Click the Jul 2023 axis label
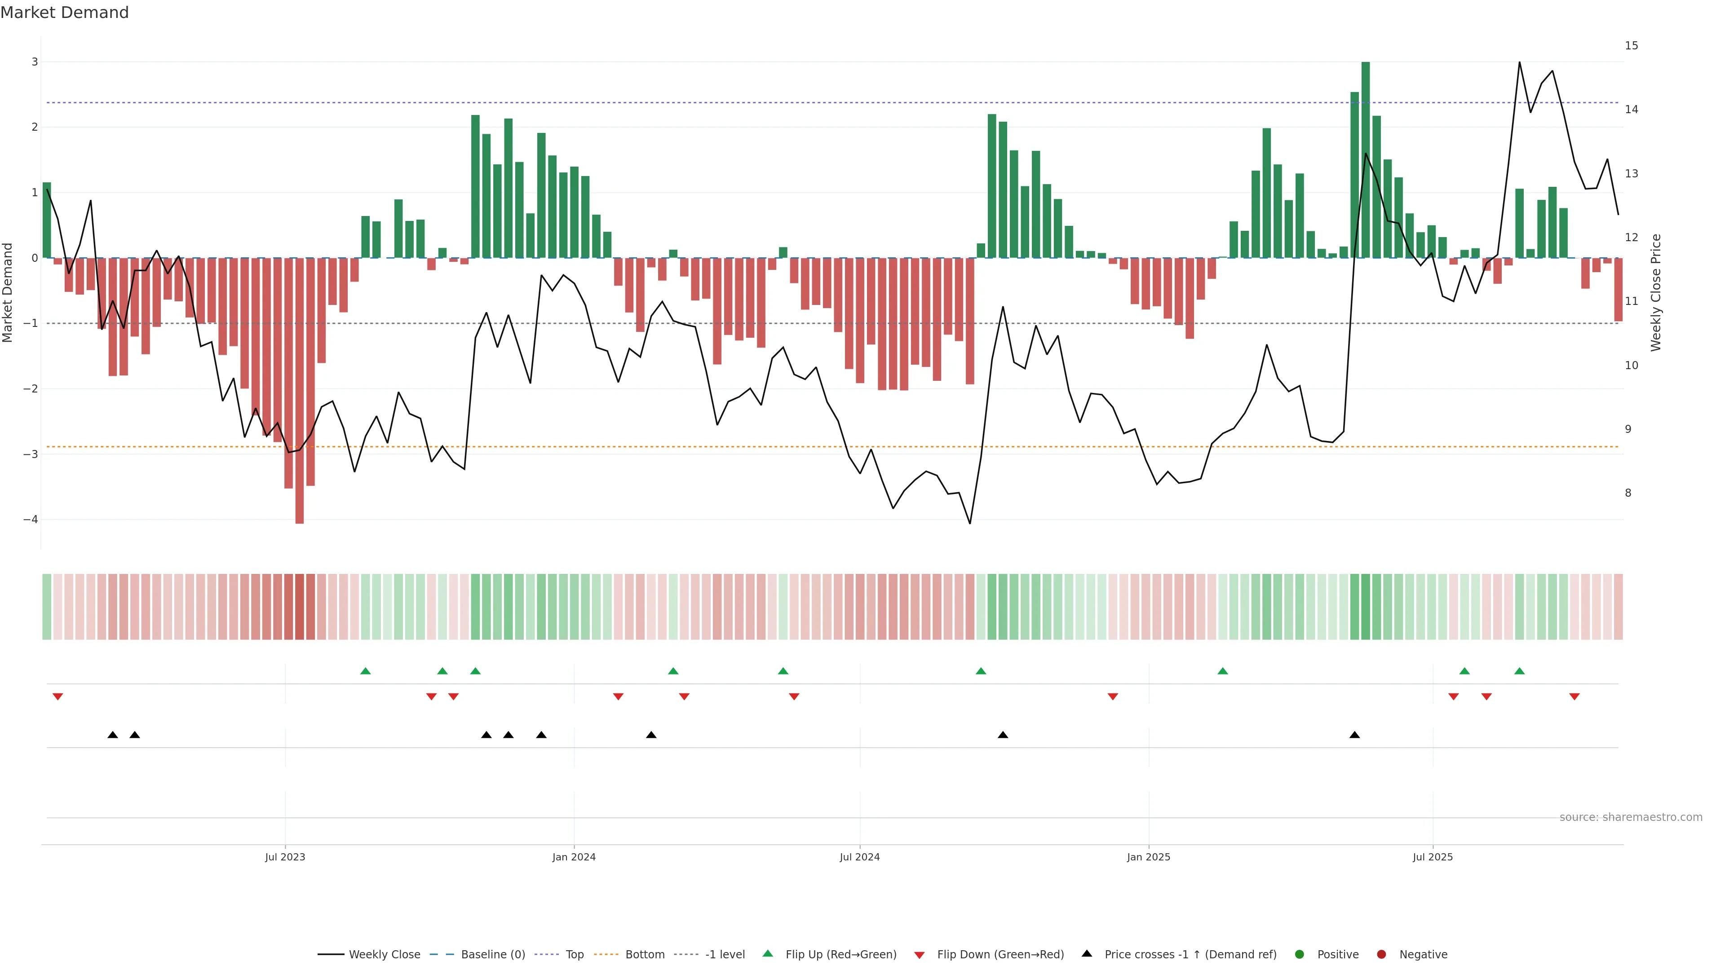 click(x=285, y=857)
